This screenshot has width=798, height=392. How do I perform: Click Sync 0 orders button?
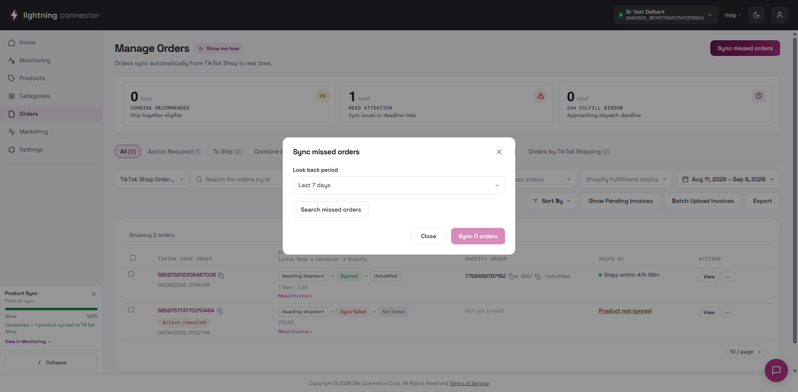coord(478,236)
